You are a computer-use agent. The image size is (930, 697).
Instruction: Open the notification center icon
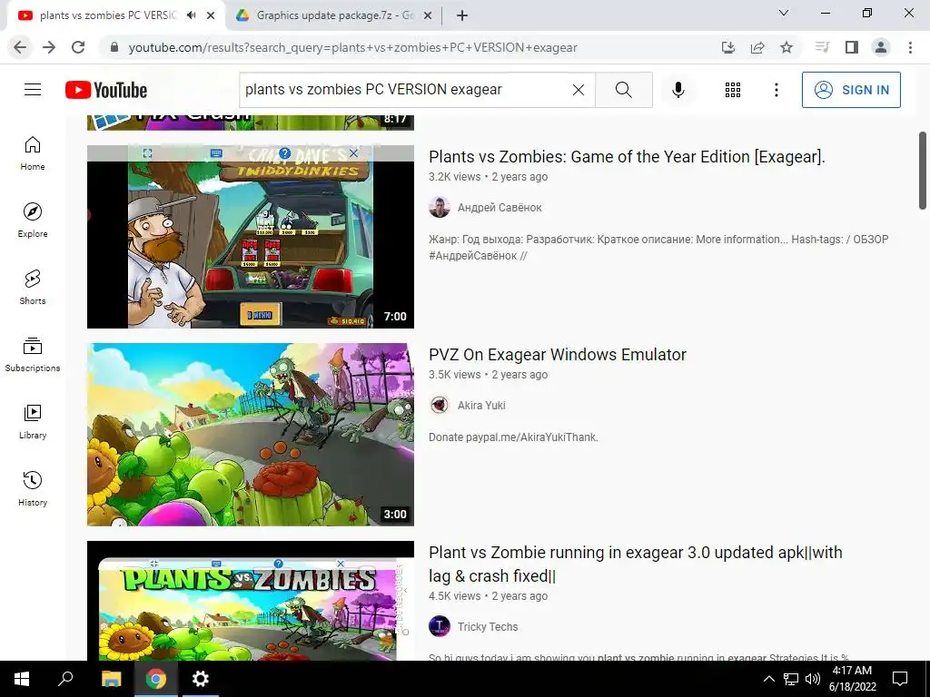click(x=900, y=679)
